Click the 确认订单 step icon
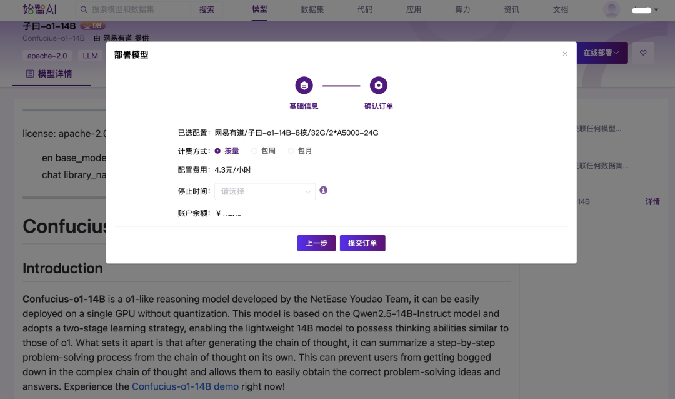This screenshot has height=399, width=675. click(378, 85)
